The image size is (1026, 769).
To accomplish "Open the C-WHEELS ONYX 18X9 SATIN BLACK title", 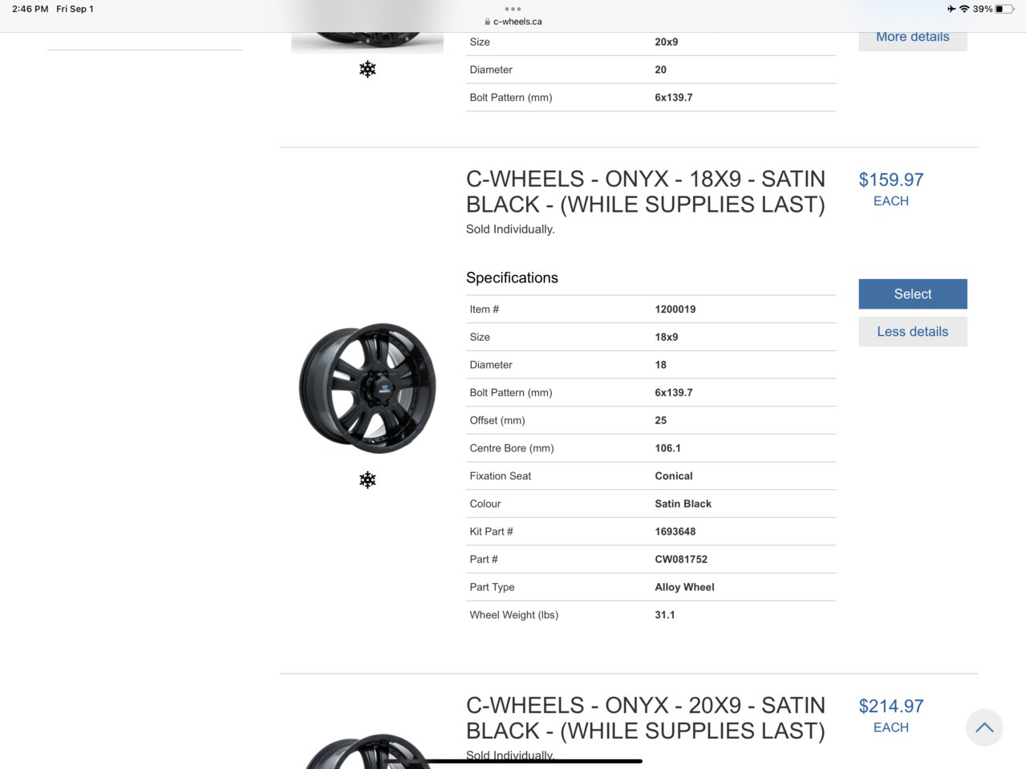I will tap(645, 192).
